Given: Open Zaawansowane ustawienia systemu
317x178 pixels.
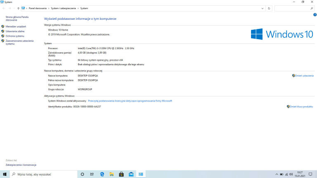Looking at the screenshot, I should point(19,42).
